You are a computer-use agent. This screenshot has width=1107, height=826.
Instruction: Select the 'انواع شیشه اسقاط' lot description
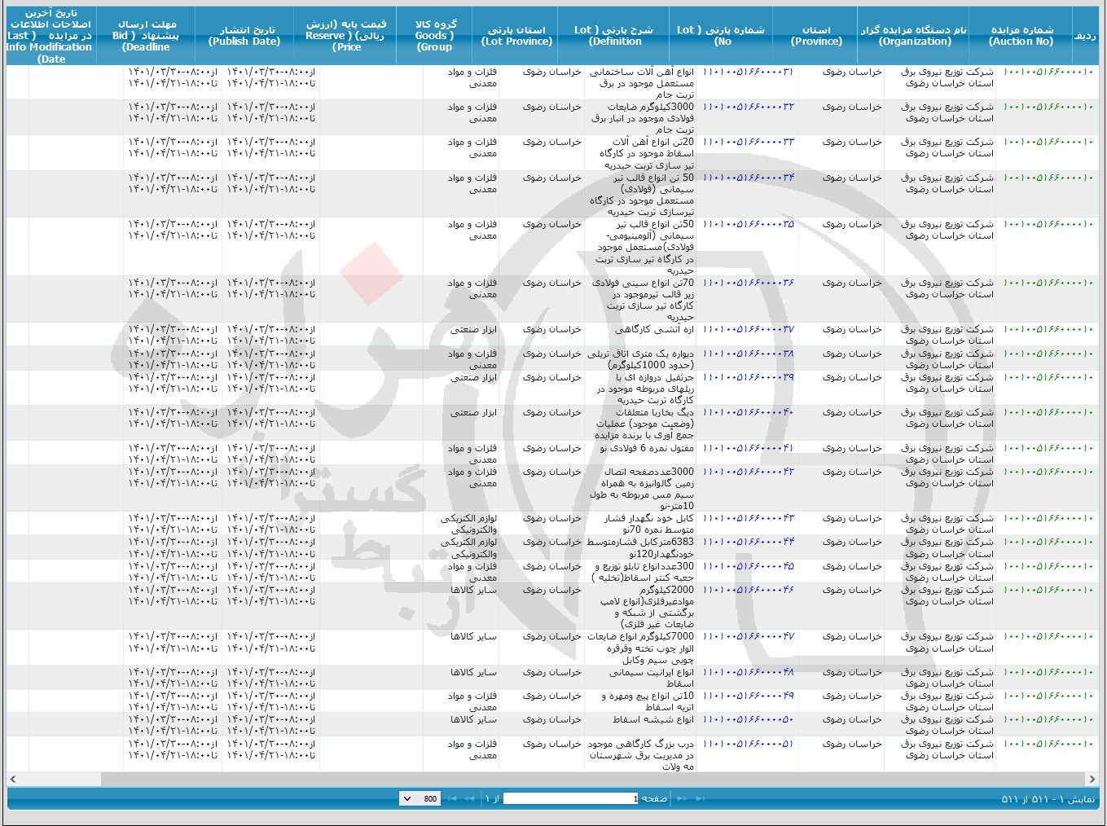pos(653,720)
